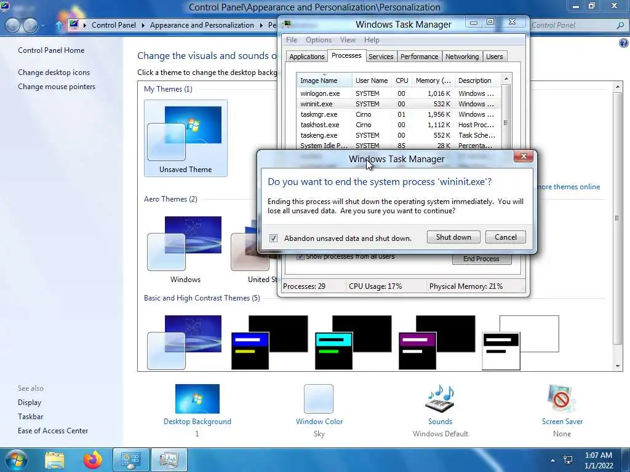
Task: Select black high contrast theme with blue title
Action: click(269, 342)
